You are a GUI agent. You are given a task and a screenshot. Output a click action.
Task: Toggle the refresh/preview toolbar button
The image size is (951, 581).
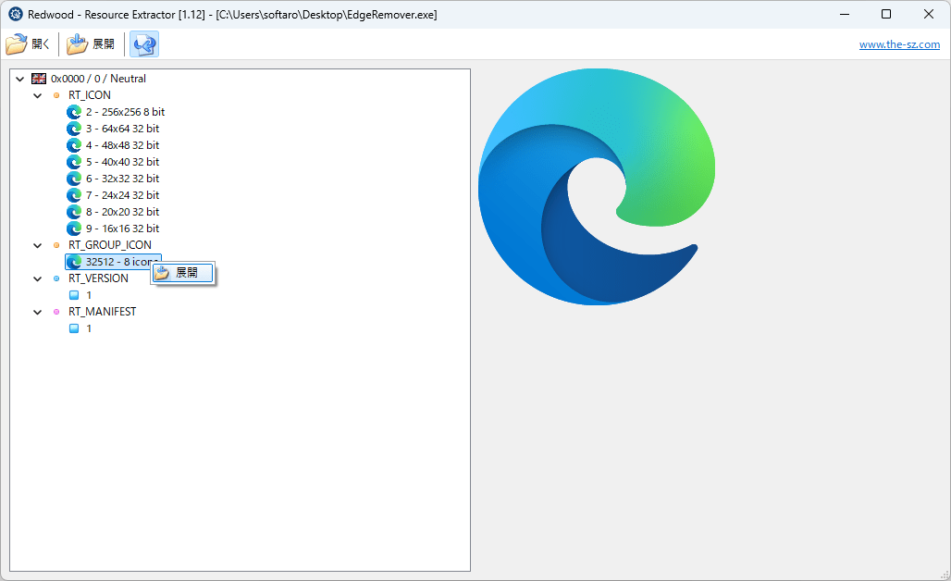(x=144, y=44)
